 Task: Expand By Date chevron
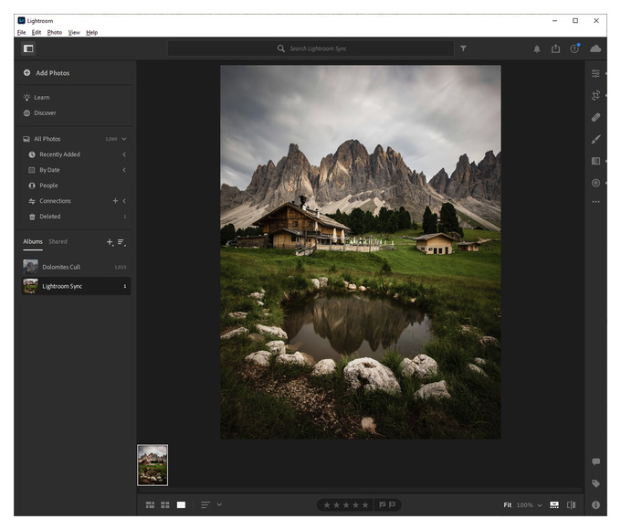tap(124, 170)
